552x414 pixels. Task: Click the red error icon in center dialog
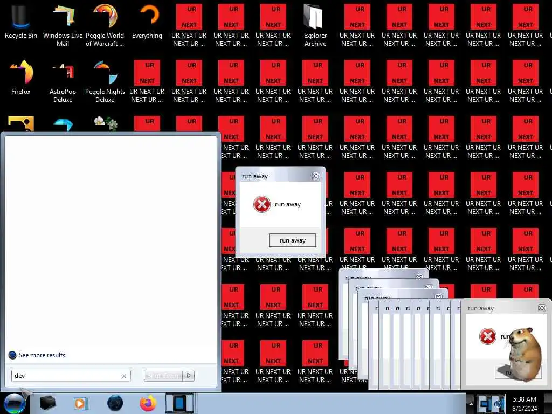click(262, 204)
